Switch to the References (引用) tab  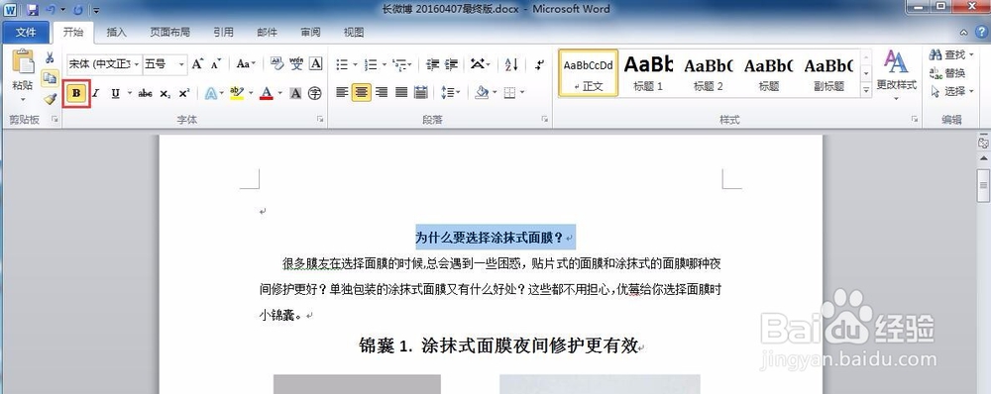pos(223,33)
